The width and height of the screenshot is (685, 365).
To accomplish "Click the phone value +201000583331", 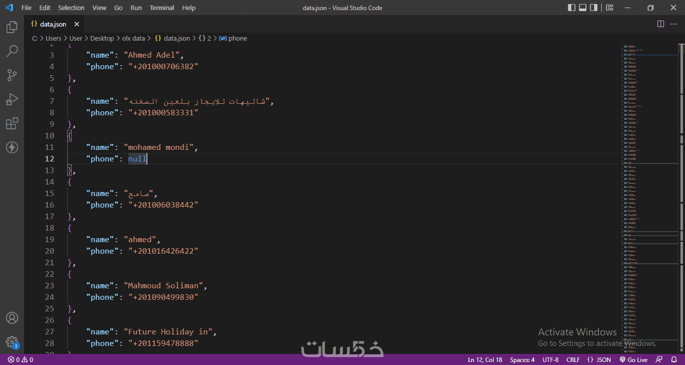I will (x=163, y=113).
